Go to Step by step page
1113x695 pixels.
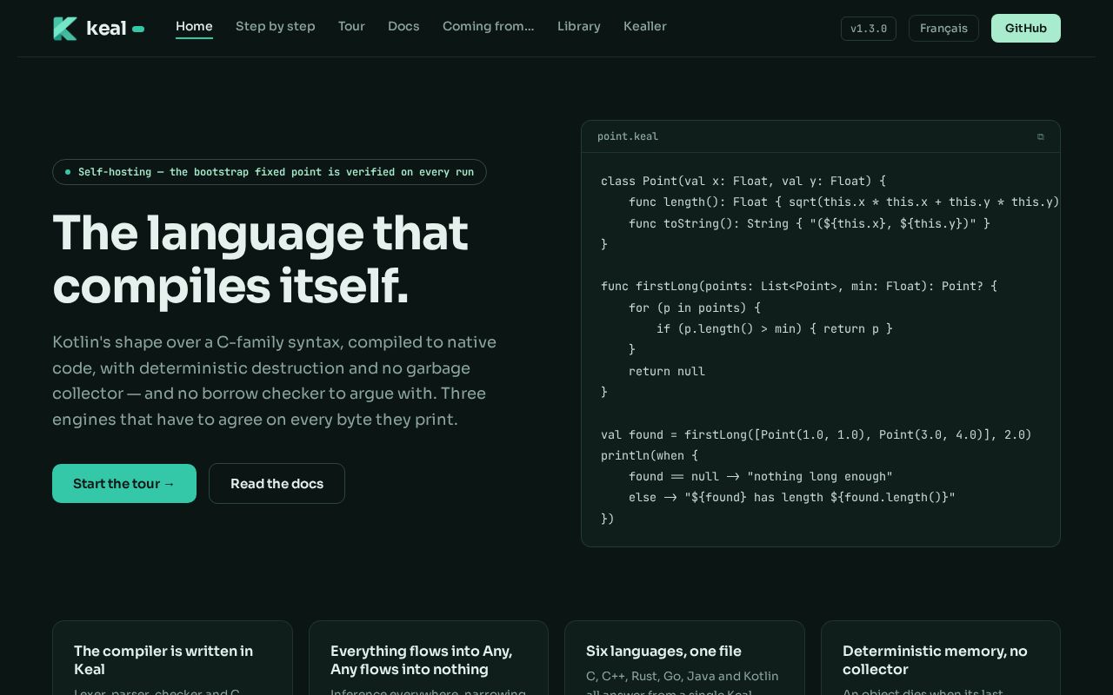click(x=276, y=26)
